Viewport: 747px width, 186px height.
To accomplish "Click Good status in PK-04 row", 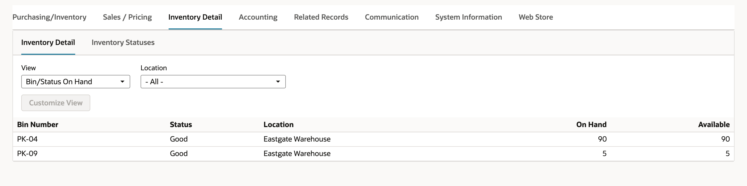I will pyautogui.click(x=179, y=139).
